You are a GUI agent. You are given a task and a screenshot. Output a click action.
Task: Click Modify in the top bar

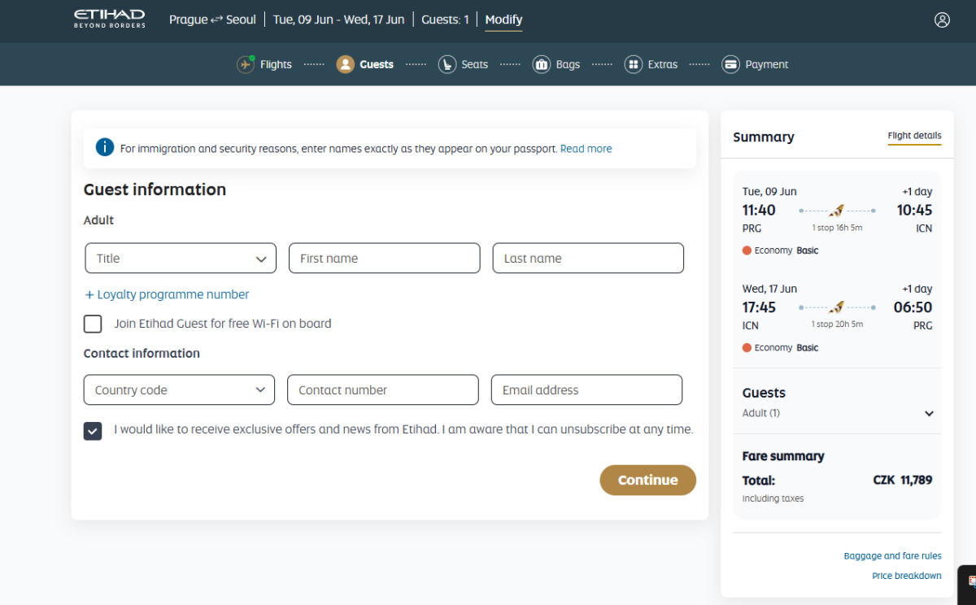pos(503,20)
